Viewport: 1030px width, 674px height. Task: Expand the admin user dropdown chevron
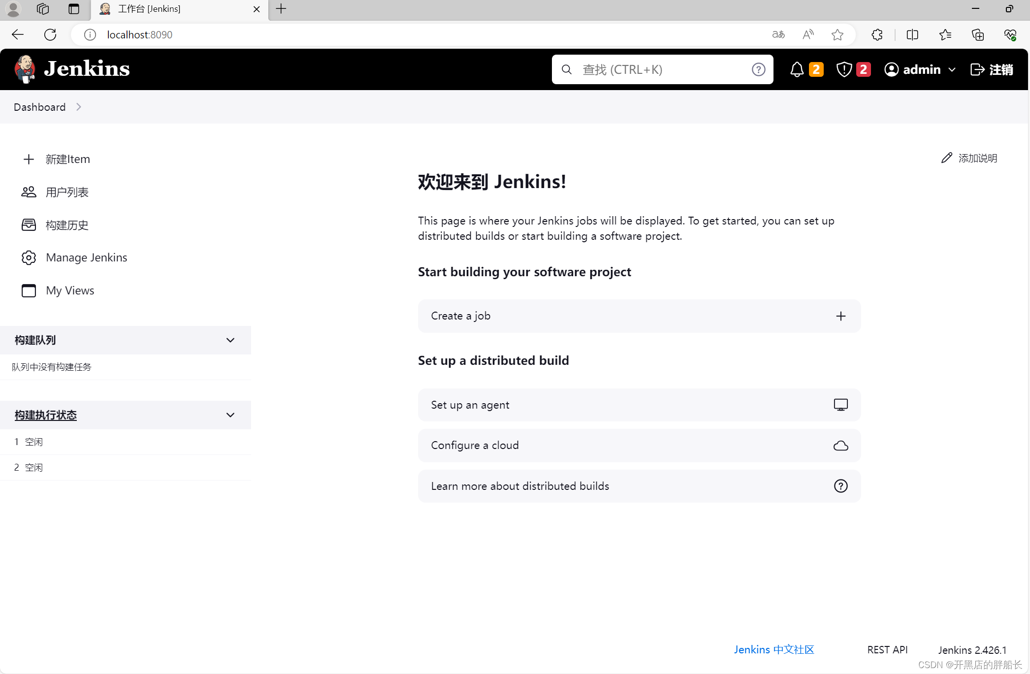(952, 70)
